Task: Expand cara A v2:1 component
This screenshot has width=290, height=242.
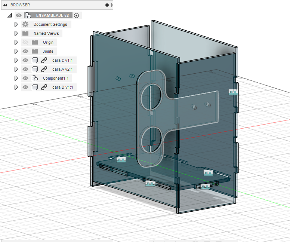Action: coord(16,69)
